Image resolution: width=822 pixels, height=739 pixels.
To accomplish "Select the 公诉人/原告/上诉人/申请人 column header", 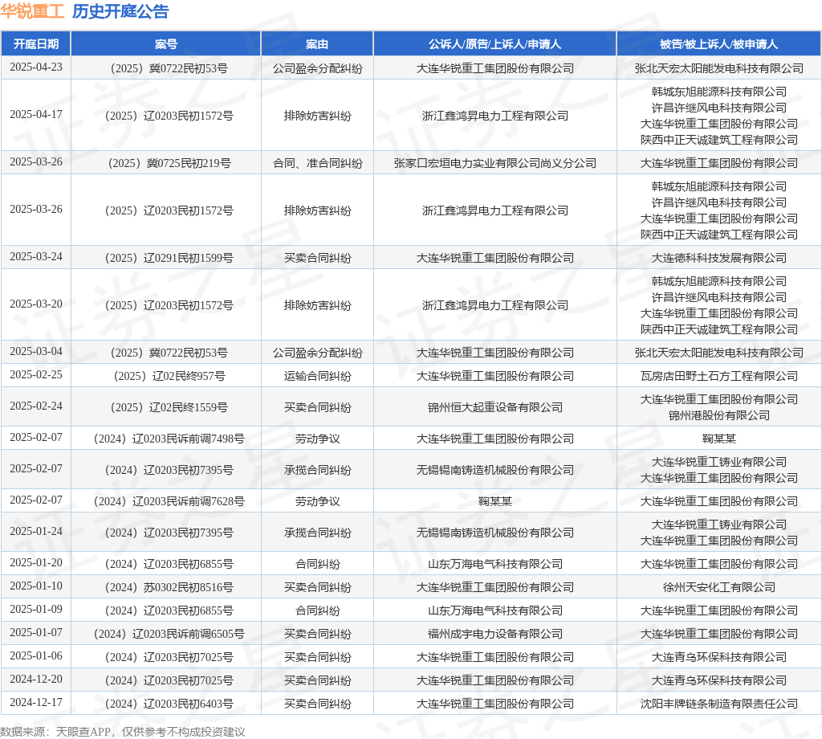I will 494,44.
